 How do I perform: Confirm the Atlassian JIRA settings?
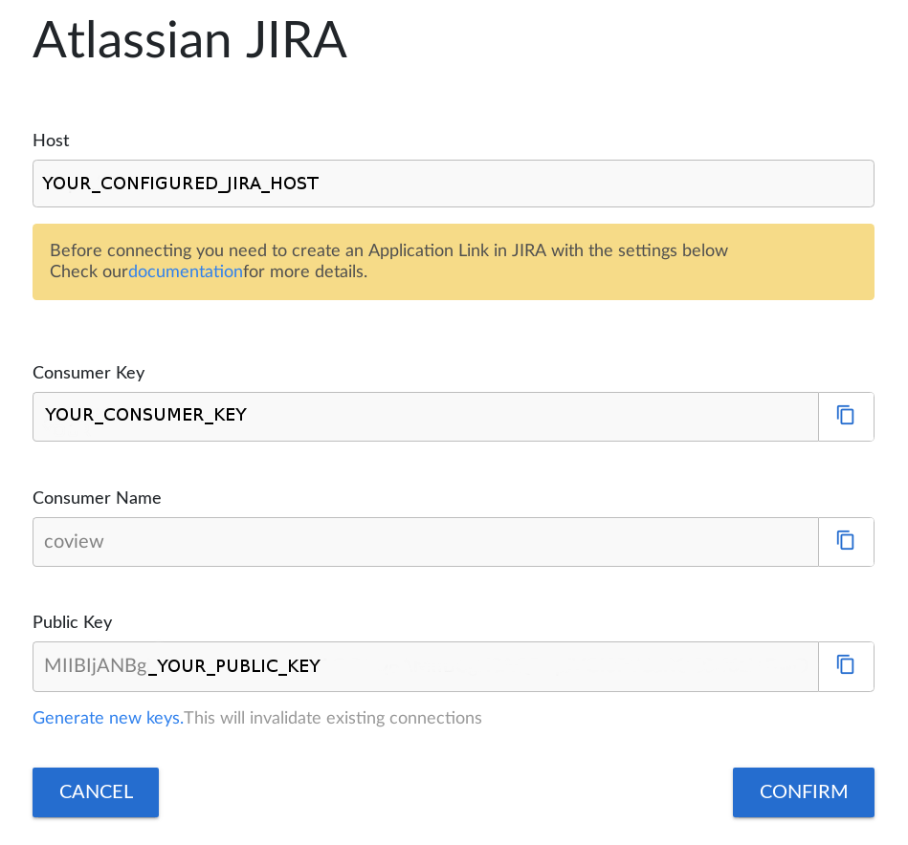[803, 791]
